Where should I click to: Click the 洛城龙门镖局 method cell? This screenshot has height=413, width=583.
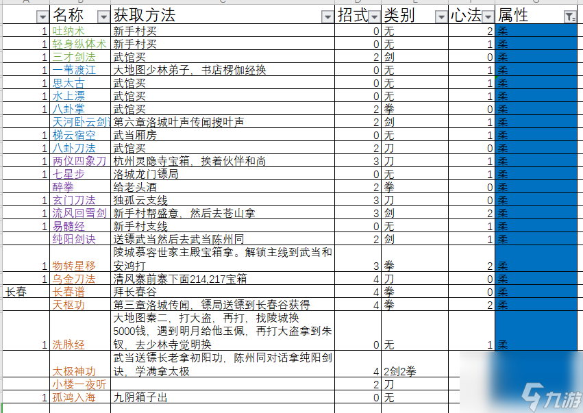coord(223,174)
